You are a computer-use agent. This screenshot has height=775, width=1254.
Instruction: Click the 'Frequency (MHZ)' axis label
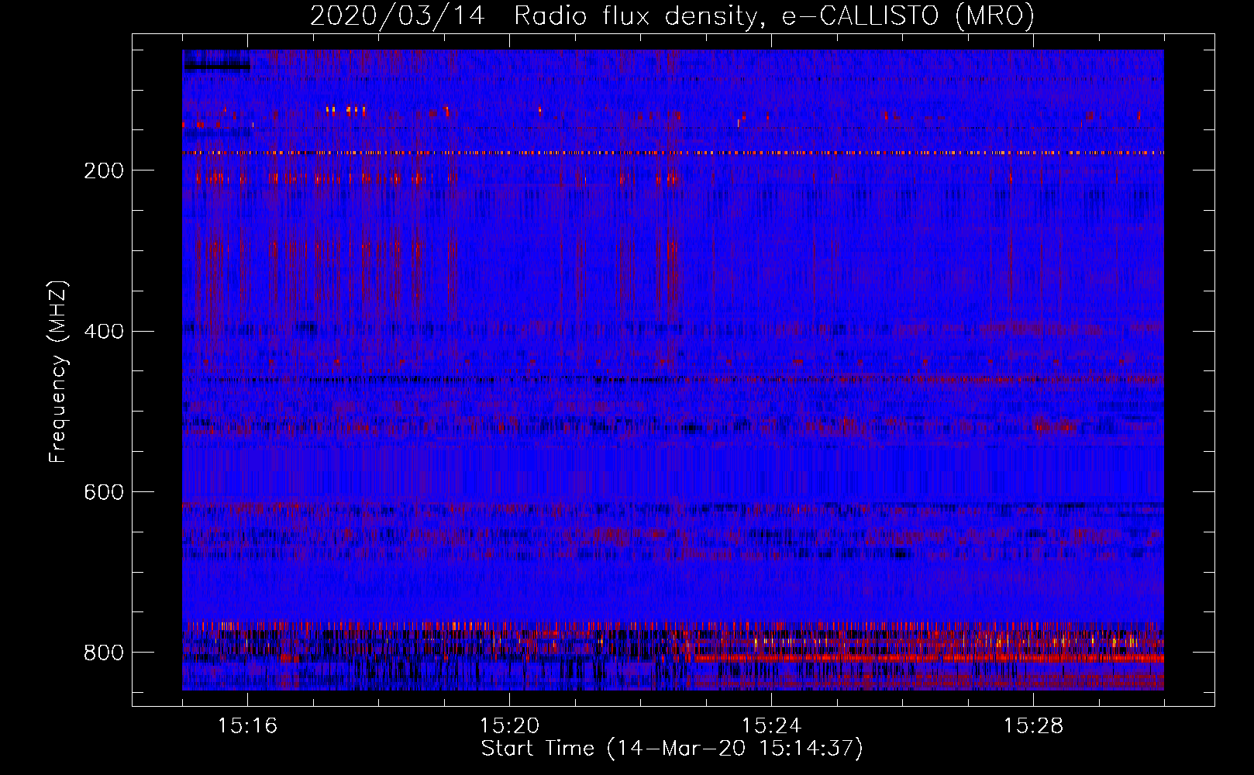(x=58, y=371)
